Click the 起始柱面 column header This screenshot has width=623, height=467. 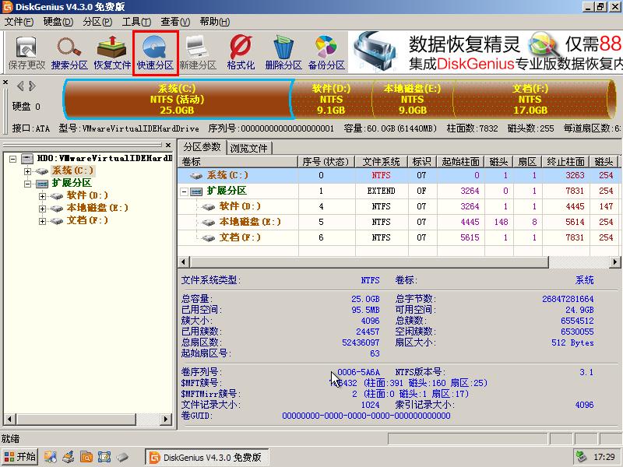pos(460,162)
